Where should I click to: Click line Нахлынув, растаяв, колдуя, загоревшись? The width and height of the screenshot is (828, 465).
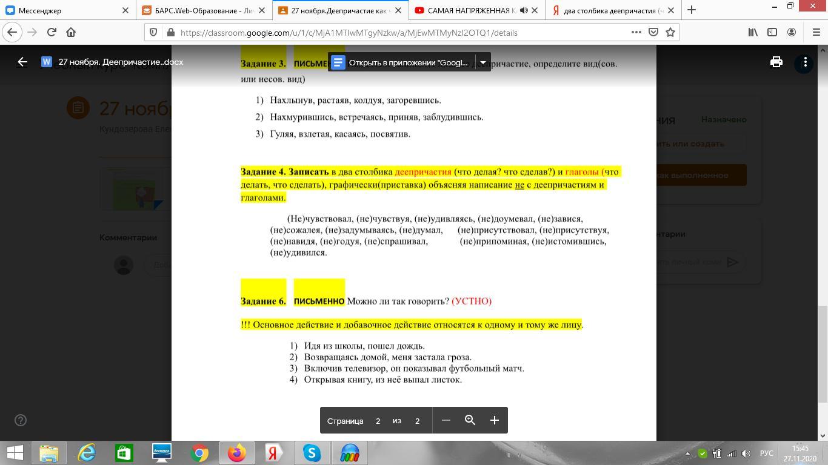(x=356, y=101)
